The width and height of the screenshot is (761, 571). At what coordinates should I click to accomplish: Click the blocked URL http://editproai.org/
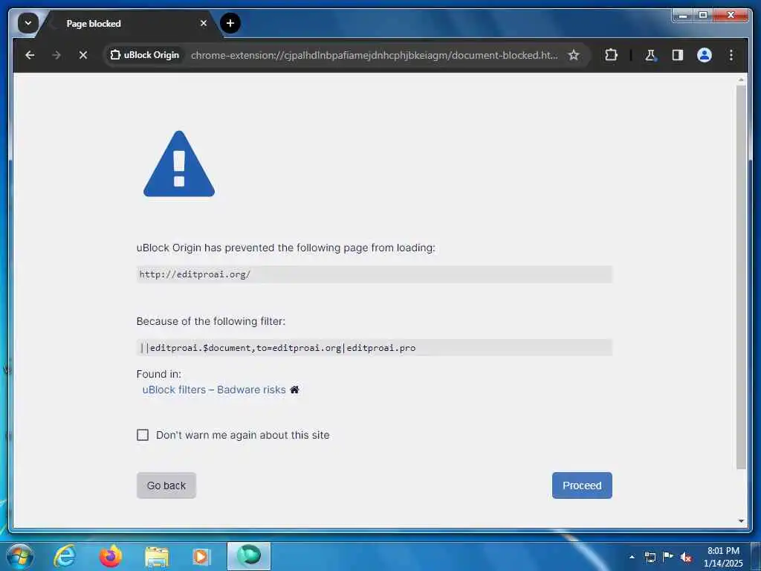195,274
